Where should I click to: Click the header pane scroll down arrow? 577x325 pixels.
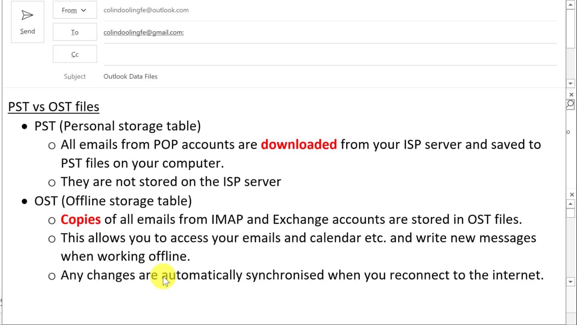[571, 83]
